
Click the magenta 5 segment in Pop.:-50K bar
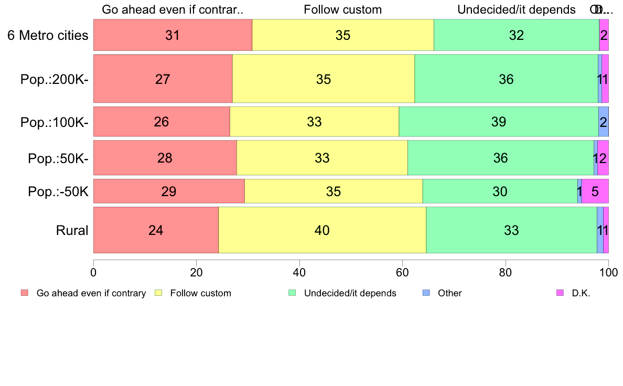coord(595,191)
